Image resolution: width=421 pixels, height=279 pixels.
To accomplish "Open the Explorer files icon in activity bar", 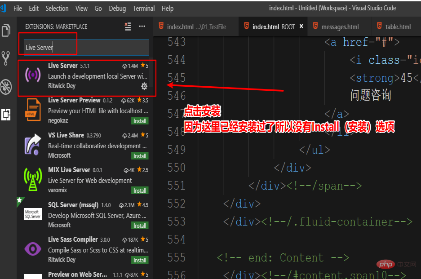I will [6, 30].
